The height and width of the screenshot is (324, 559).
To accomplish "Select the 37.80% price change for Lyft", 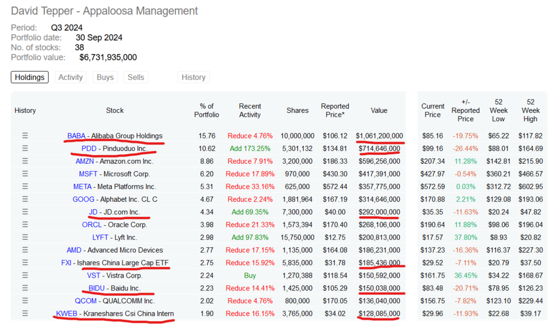I will click(466, 237).
